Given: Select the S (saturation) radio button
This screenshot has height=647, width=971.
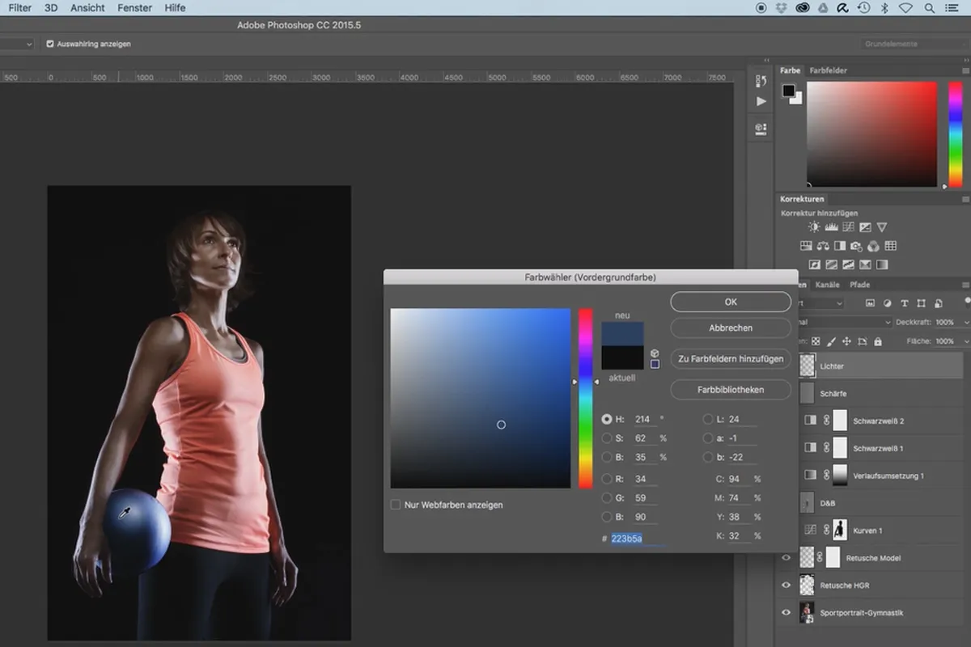Looking at the screenshot, I should click(x=607, y=438).
